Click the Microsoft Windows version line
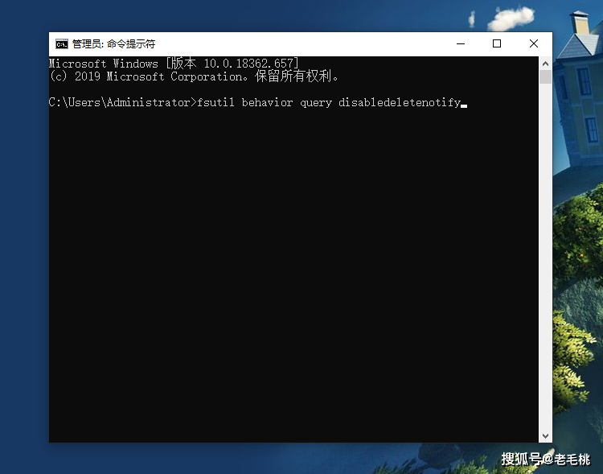Viewport: 603px width, 474px height. (174, 64)
